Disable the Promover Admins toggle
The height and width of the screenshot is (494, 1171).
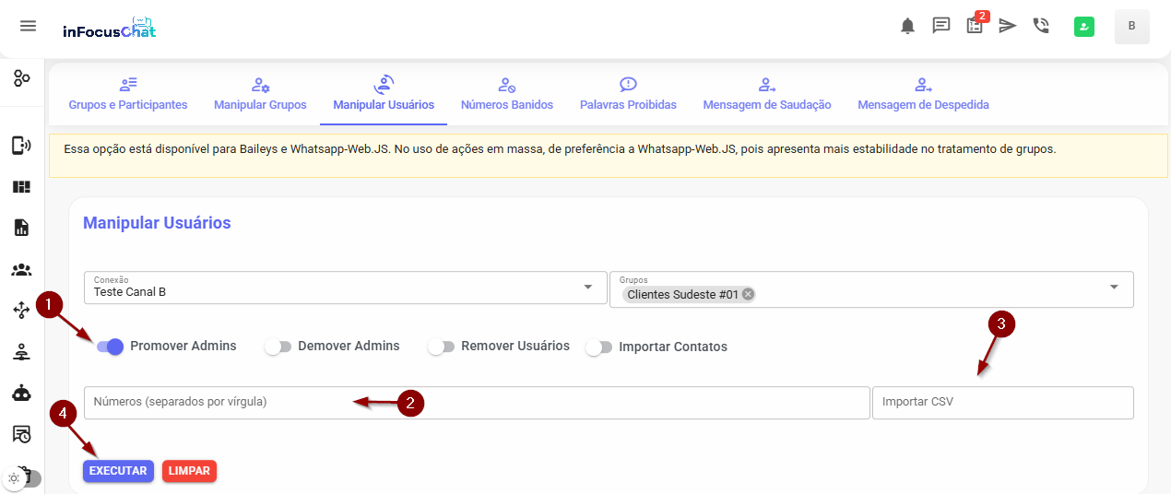pos(110,347)
